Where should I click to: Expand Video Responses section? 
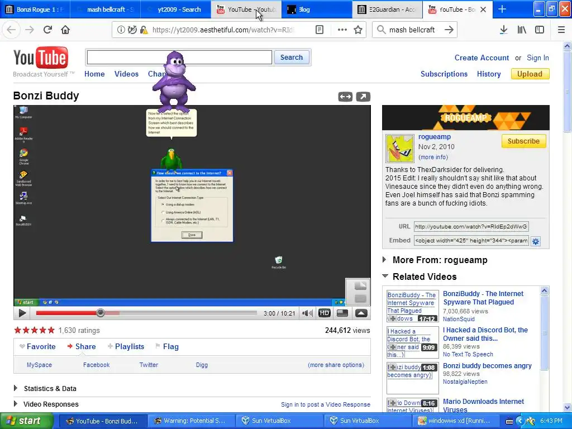click(16, 404)
